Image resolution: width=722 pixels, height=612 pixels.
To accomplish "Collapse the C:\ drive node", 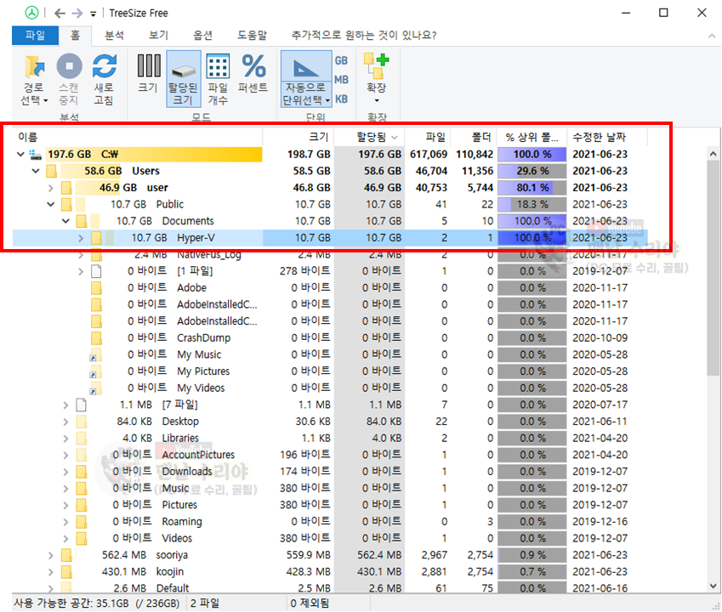I will (x=20, y=154).
